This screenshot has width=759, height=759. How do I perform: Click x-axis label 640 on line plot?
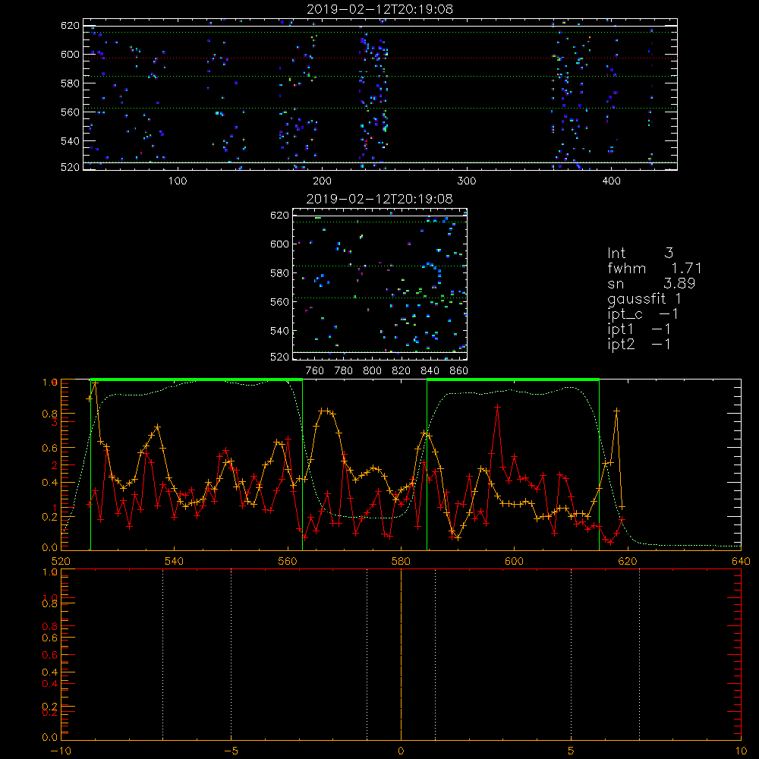tap(741, 561)
